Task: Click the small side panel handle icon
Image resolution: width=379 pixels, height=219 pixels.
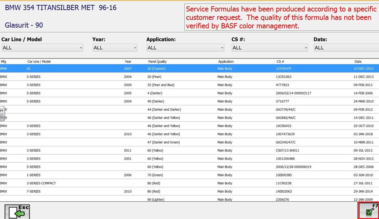Action: pos(2,113)
